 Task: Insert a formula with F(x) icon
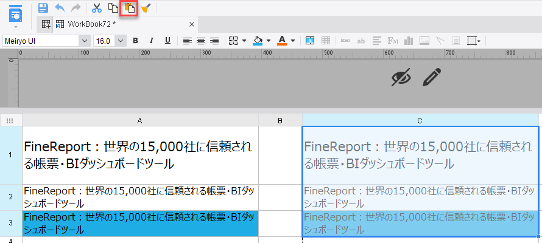tap(393, 41)
